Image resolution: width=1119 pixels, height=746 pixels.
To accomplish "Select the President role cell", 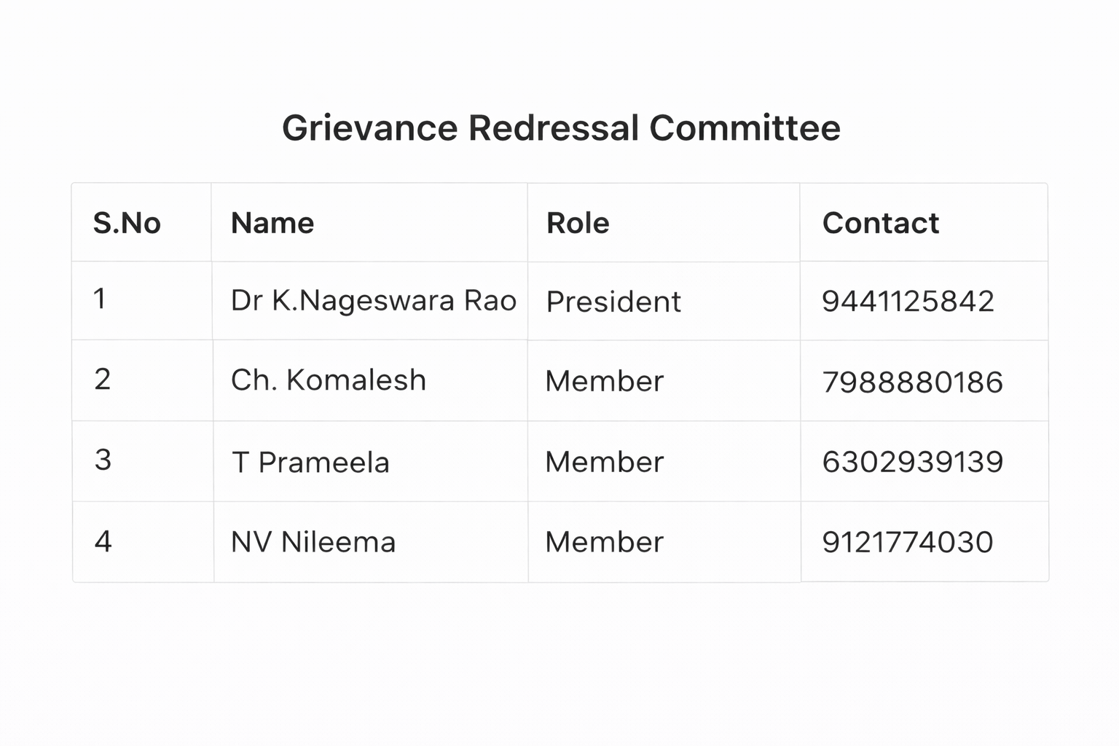I will [x=613, y=302].
